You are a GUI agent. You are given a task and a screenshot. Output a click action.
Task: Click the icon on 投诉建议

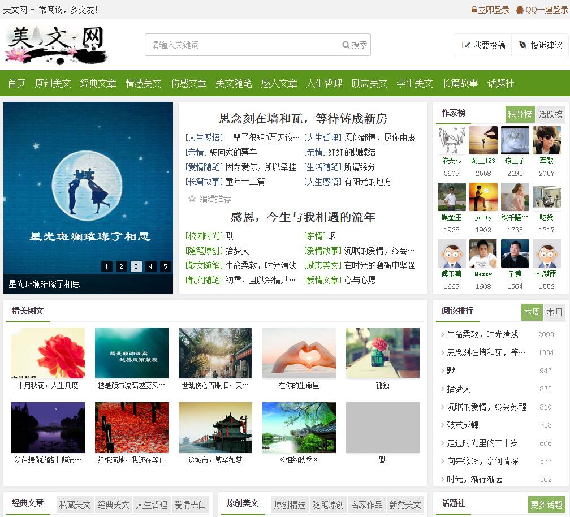tap(522, 45)
